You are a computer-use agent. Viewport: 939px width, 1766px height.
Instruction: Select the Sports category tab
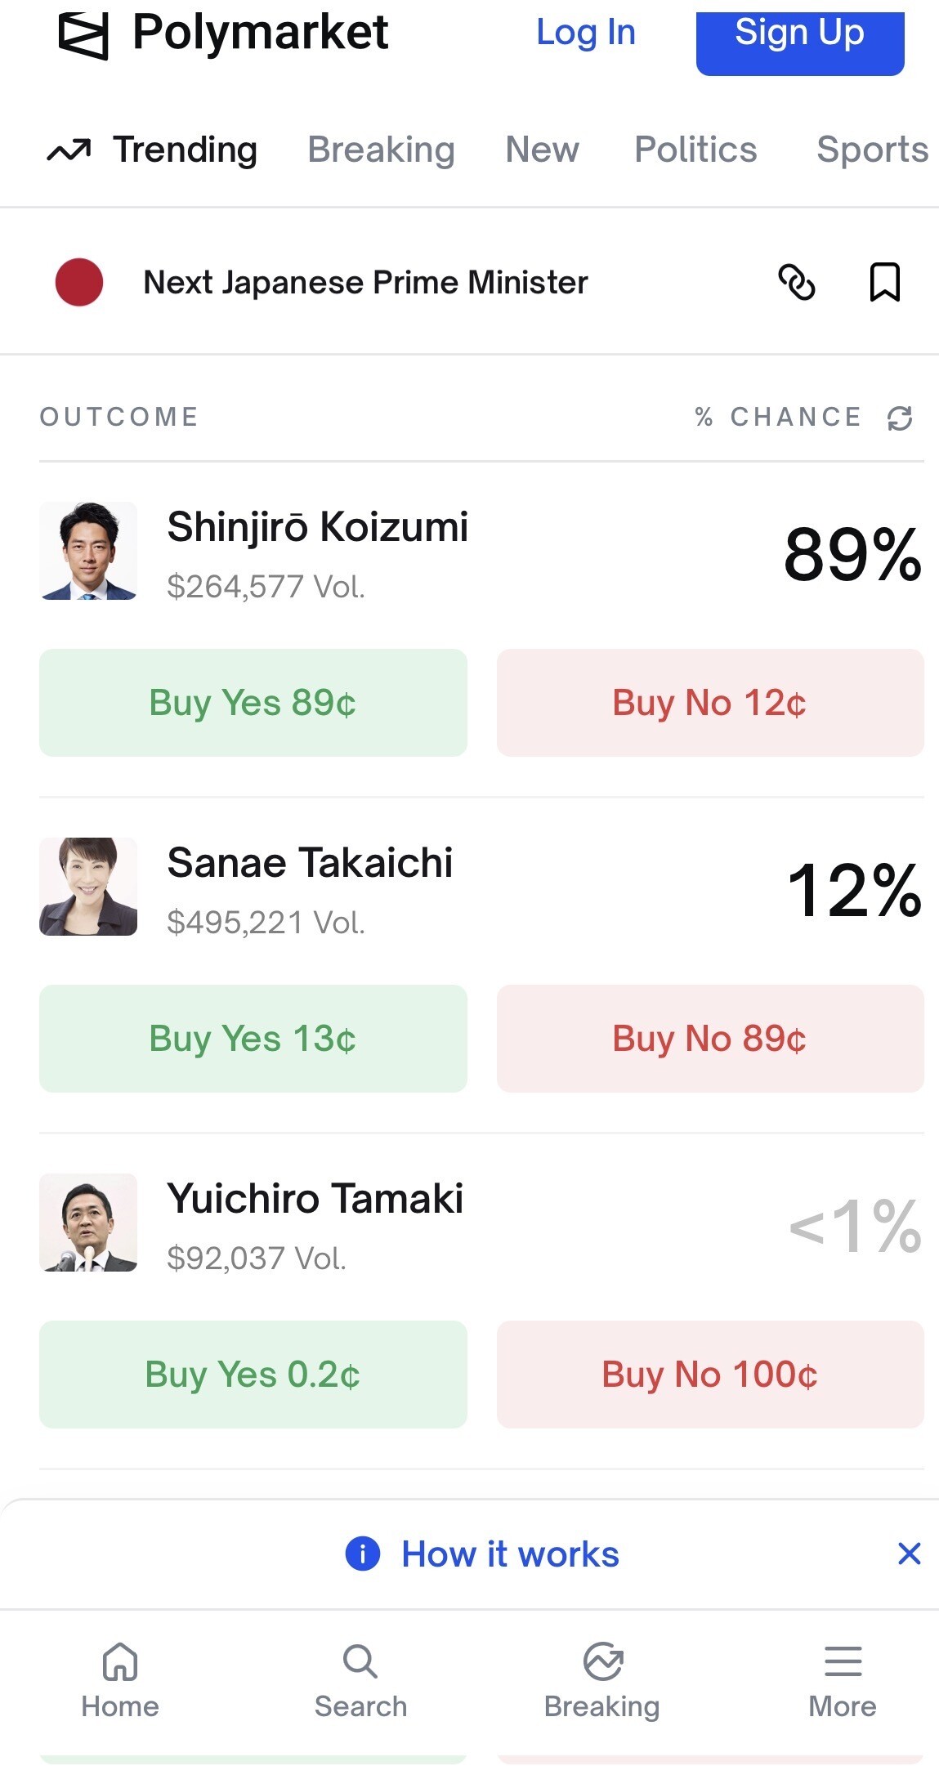872,150
